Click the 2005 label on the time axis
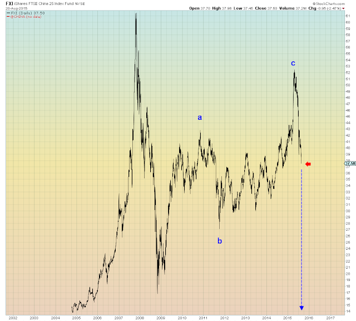 click(x=76, y=318)
